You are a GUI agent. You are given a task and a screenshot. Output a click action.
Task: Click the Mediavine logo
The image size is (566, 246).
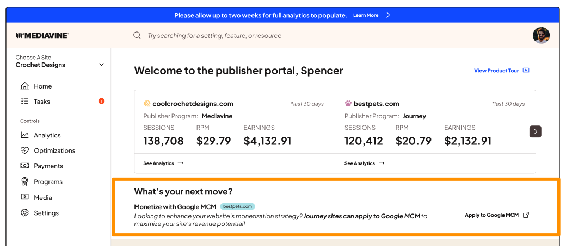pyautogui.click(x=42, y=35)
